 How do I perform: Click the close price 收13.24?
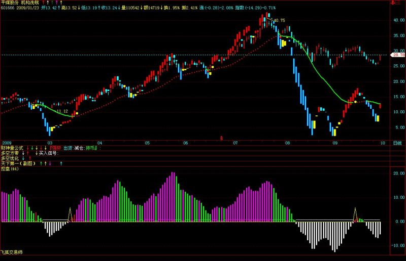tap(109, 8)
